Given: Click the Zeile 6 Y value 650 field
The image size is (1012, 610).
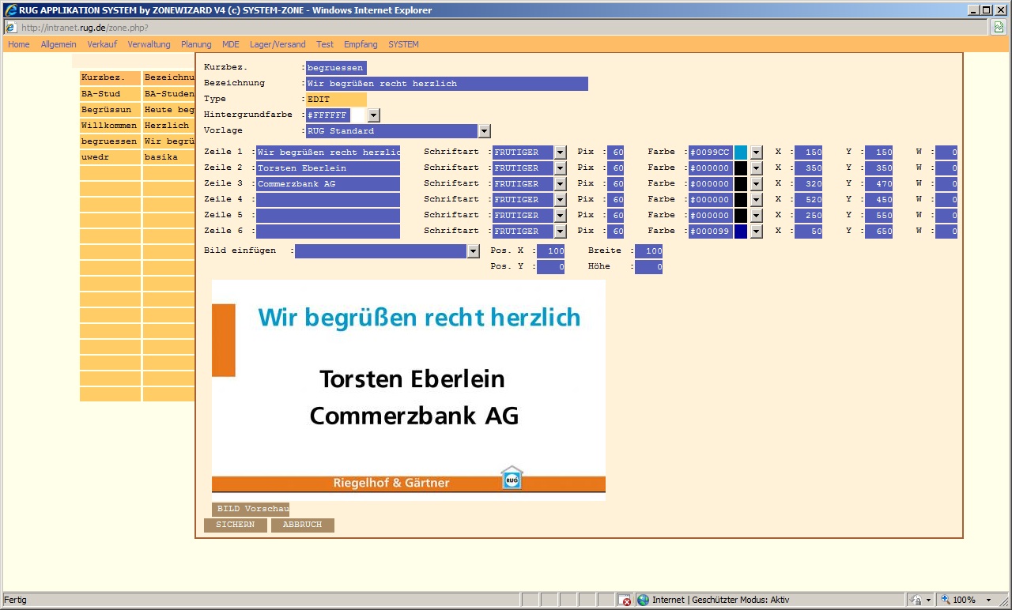Looking at the screenshot, I should [879, 232].
